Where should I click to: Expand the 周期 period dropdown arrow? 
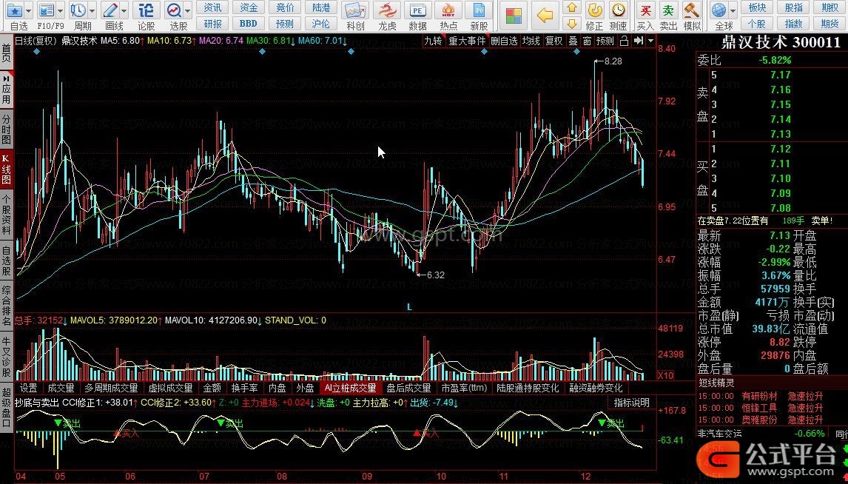point(92,10)
